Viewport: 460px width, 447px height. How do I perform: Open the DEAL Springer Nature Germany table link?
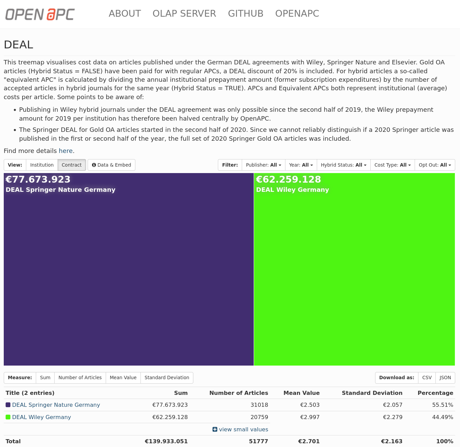pos(56,405)
